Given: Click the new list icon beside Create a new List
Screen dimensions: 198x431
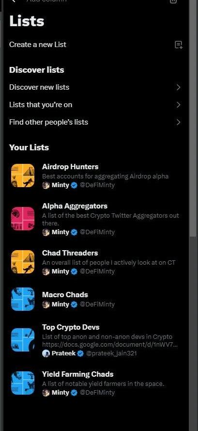Looking at the screenshot, I should tap(179, 45).
